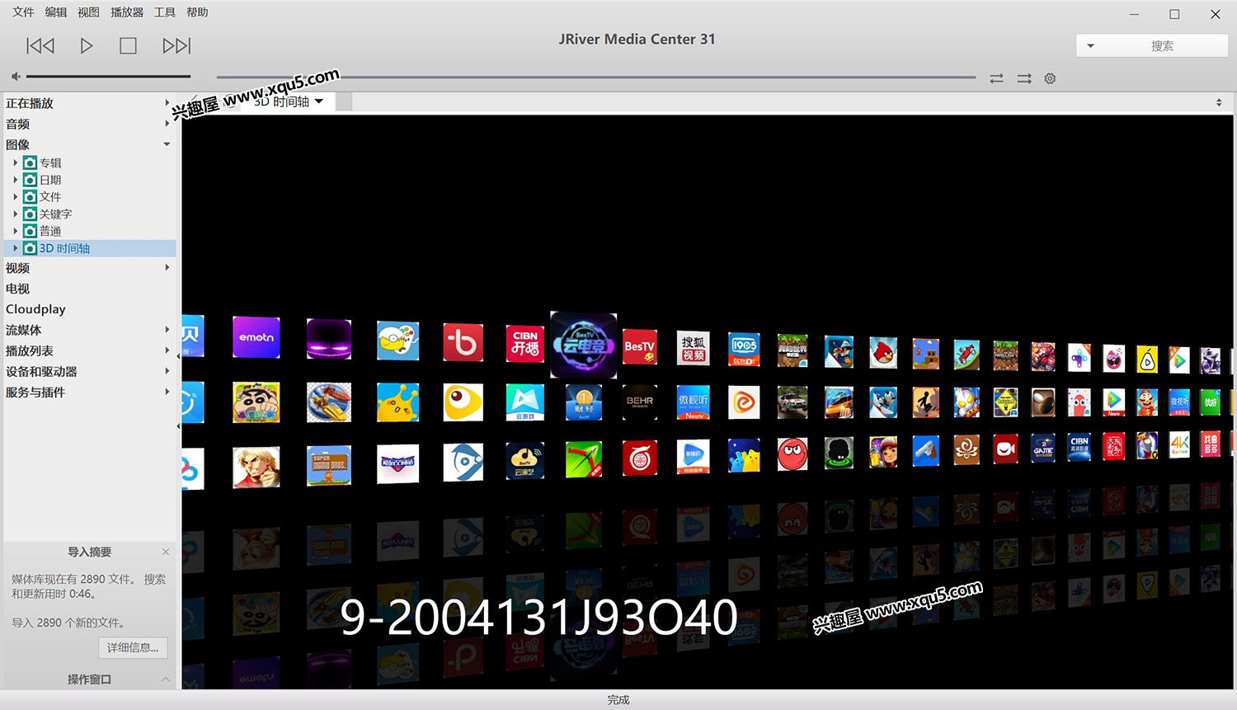Select the BesTV thumbnail

coord(640,346)
